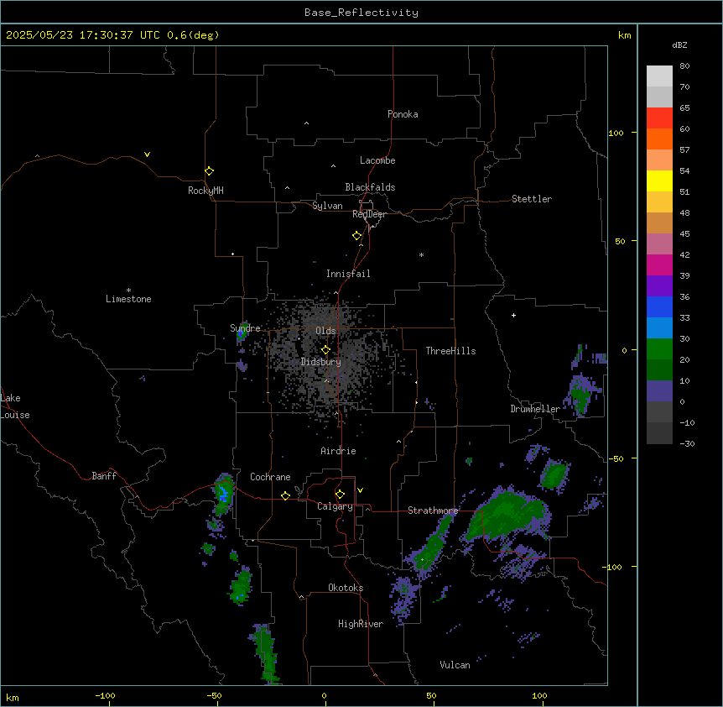
Task: Select the orange 60-57 dBZ legend band
Action: point(659,139)
